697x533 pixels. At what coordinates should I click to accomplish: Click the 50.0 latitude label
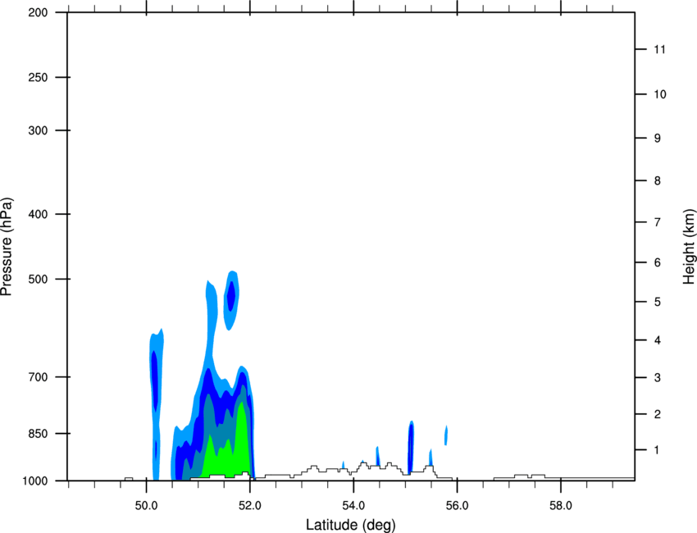point(146,506)
